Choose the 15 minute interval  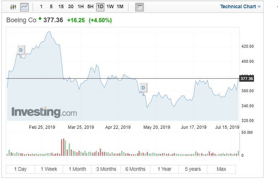(x=61, y=7)
